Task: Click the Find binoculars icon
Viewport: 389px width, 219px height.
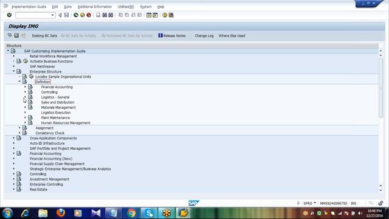Action: coord(105,15)
